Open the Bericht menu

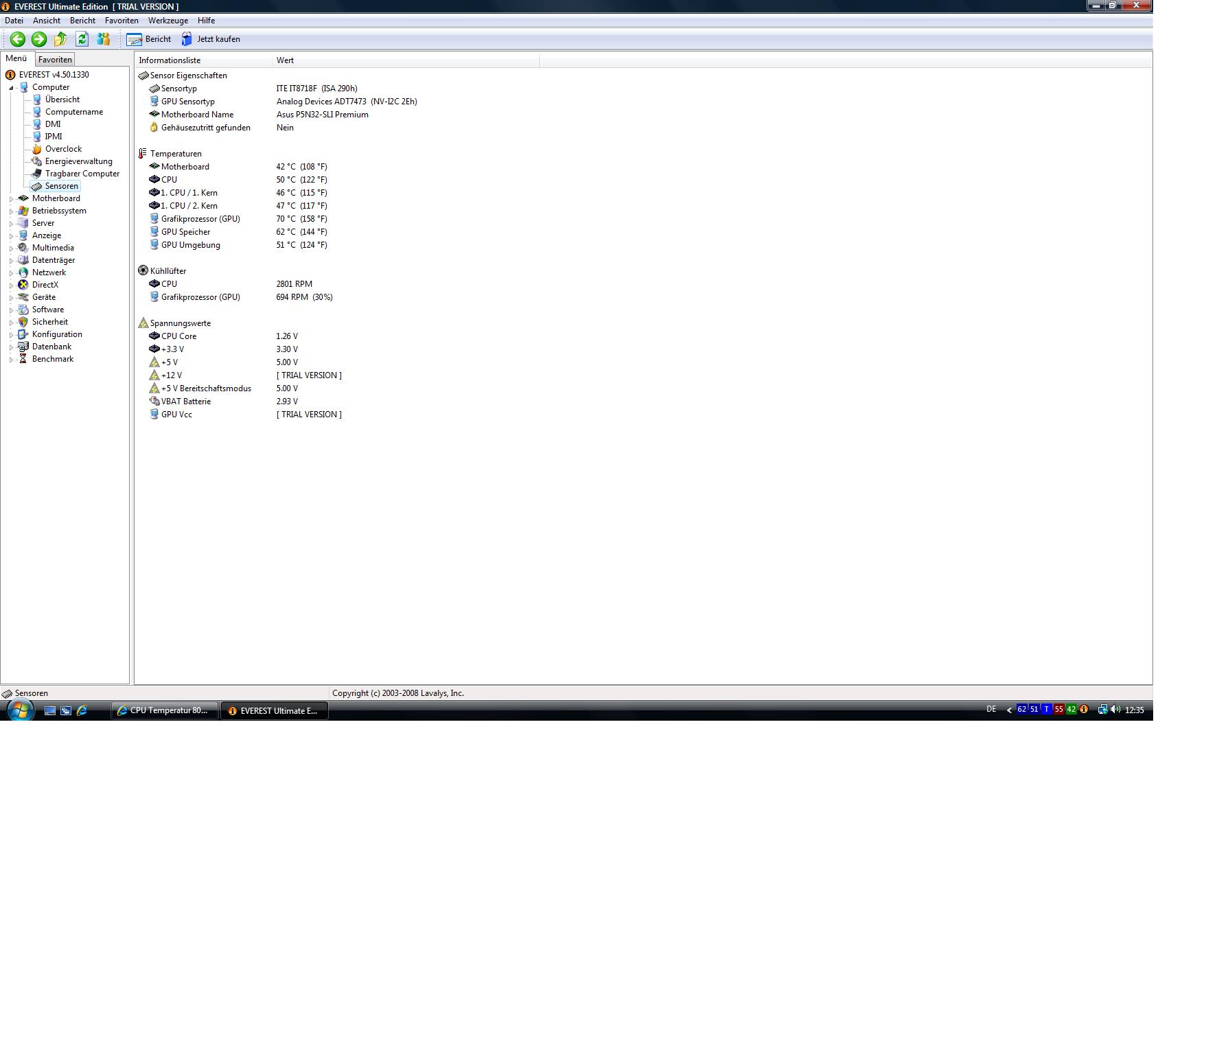[x=82, y=21]
